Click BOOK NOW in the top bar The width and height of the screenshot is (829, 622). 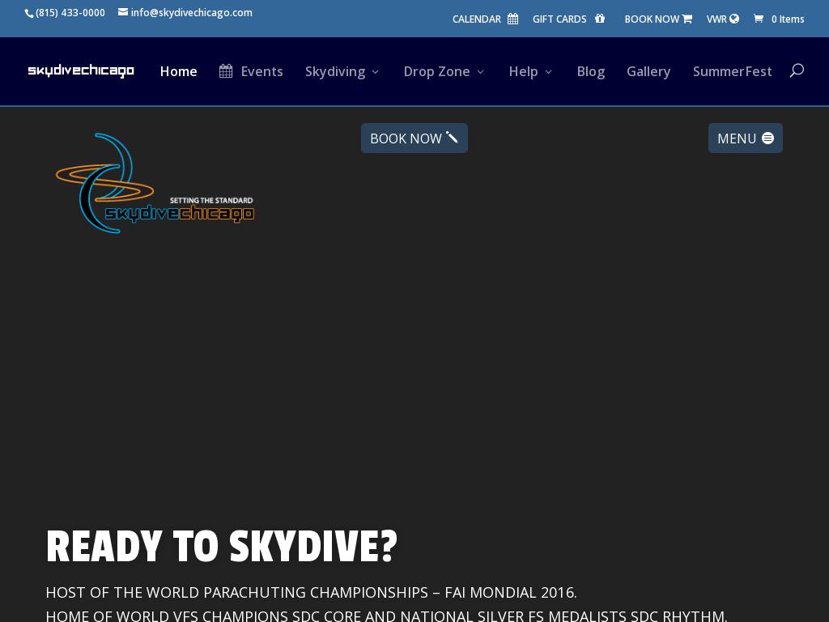658,19
